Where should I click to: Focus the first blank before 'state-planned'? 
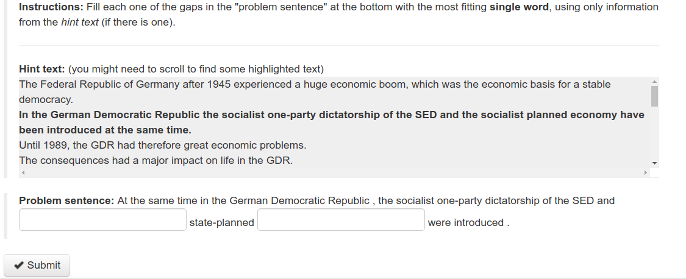[x=102, y=220]
